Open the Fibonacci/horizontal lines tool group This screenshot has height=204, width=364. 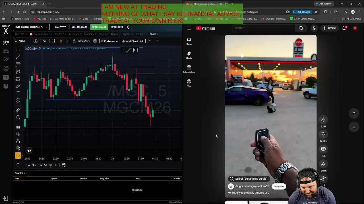click(x=18, y=64)
